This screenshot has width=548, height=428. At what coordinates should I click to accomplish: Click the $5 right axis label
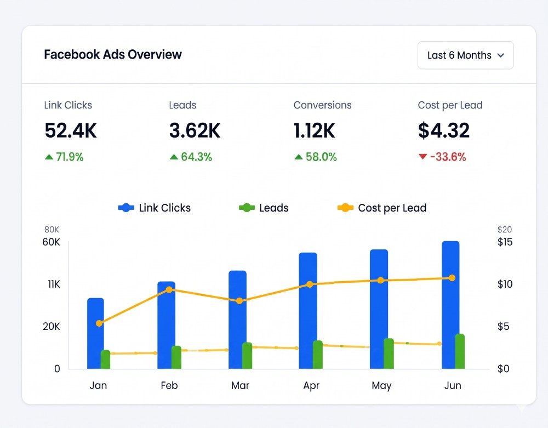503,327
